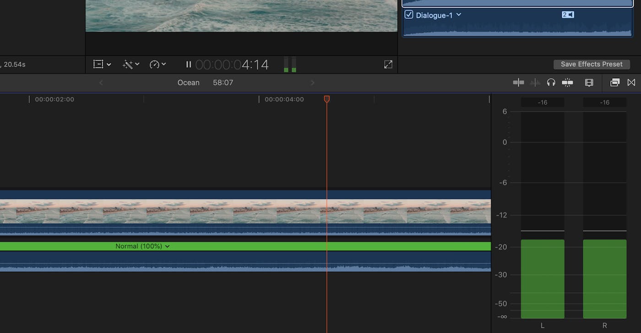Enter full screen viewer playback
Image resolution: width=641 pixels, height=333 pixels.
click(x=388, y=64)
